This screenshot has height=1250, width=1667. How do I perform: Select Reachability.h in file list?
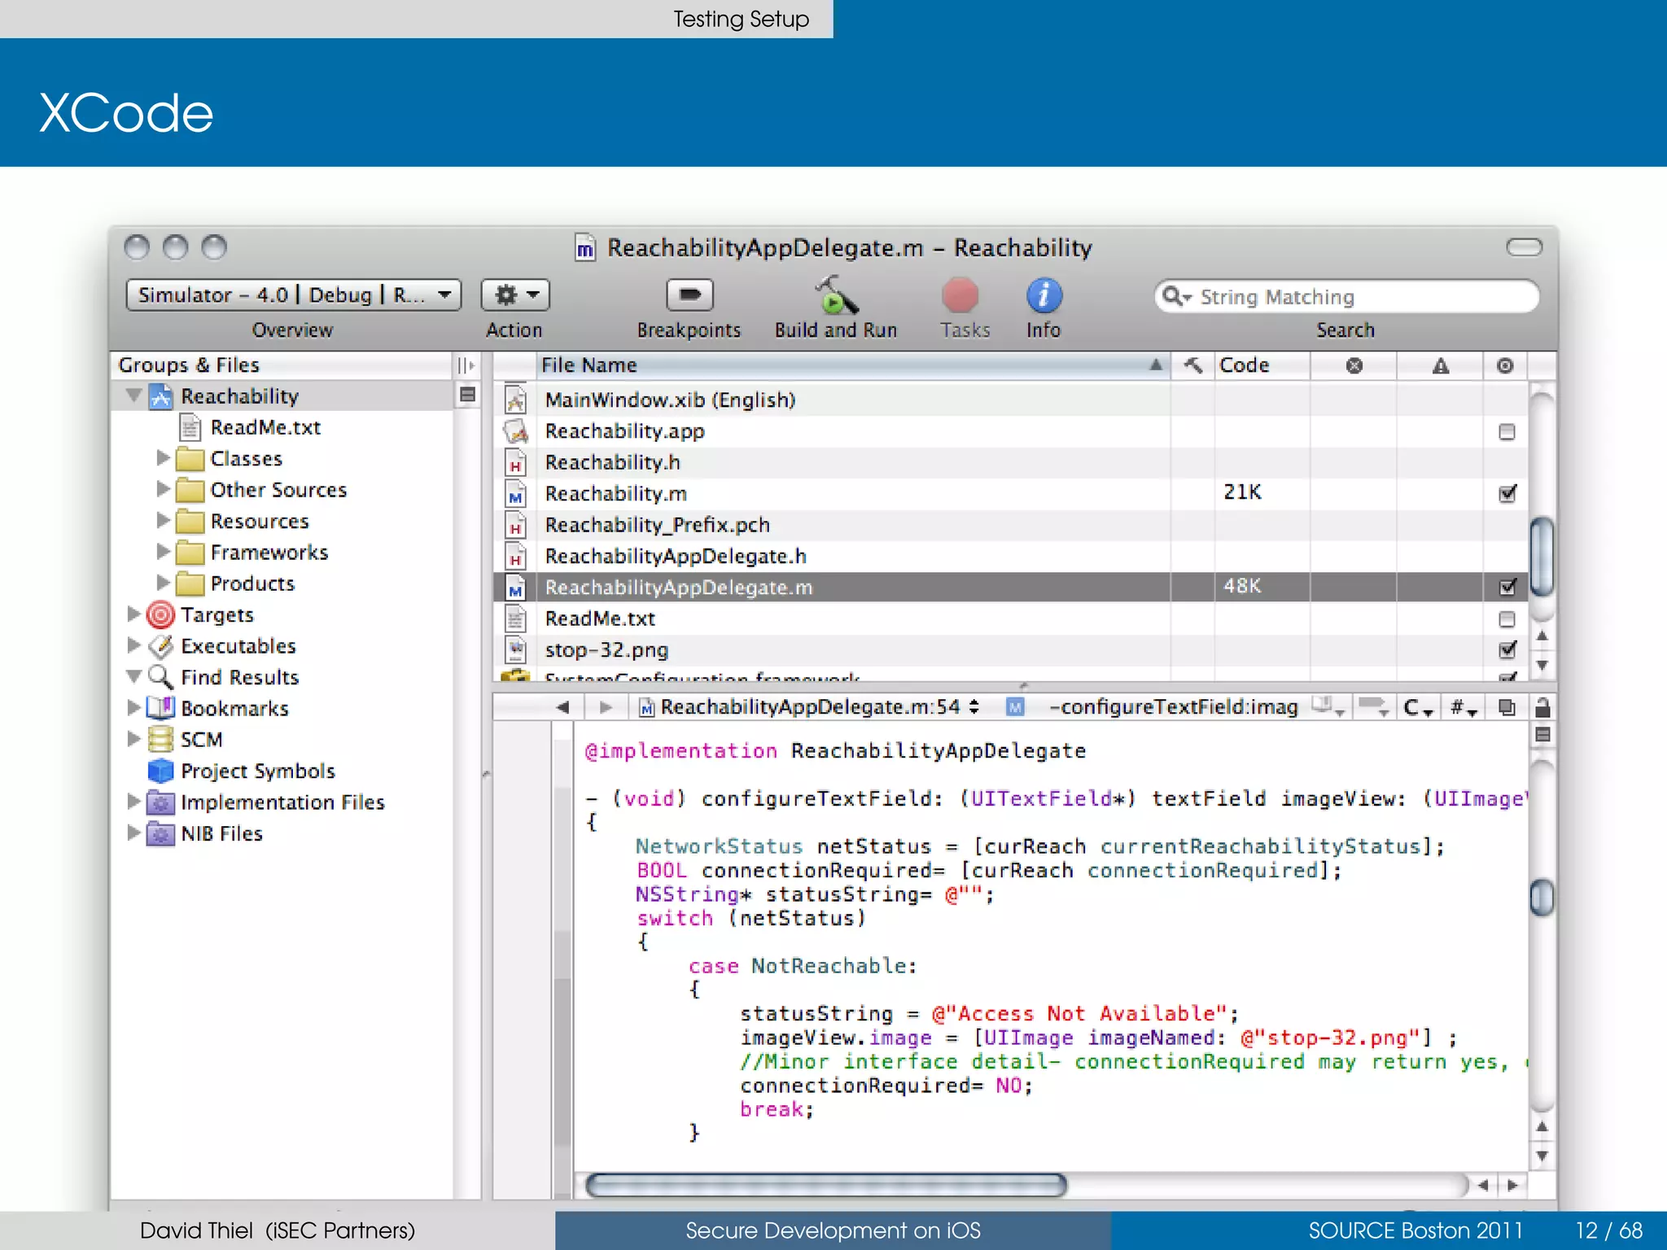[1009, 462]
